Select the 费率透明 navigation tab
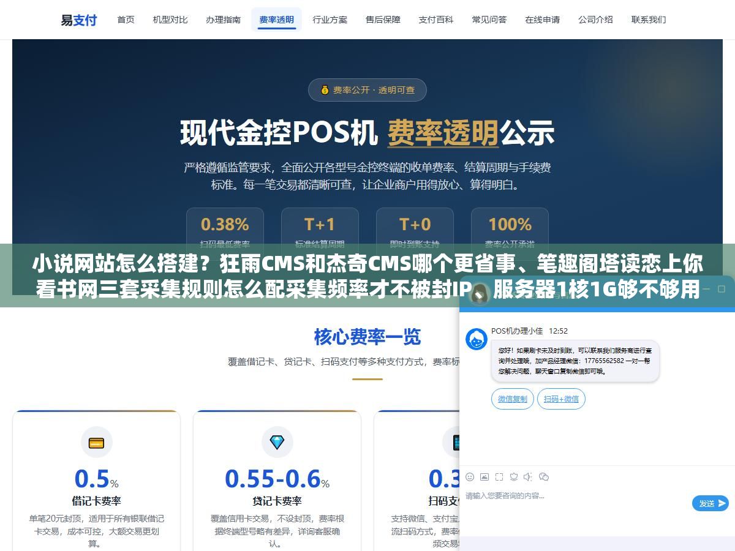Viewport: 735px width, 551px height. [276, 20]
